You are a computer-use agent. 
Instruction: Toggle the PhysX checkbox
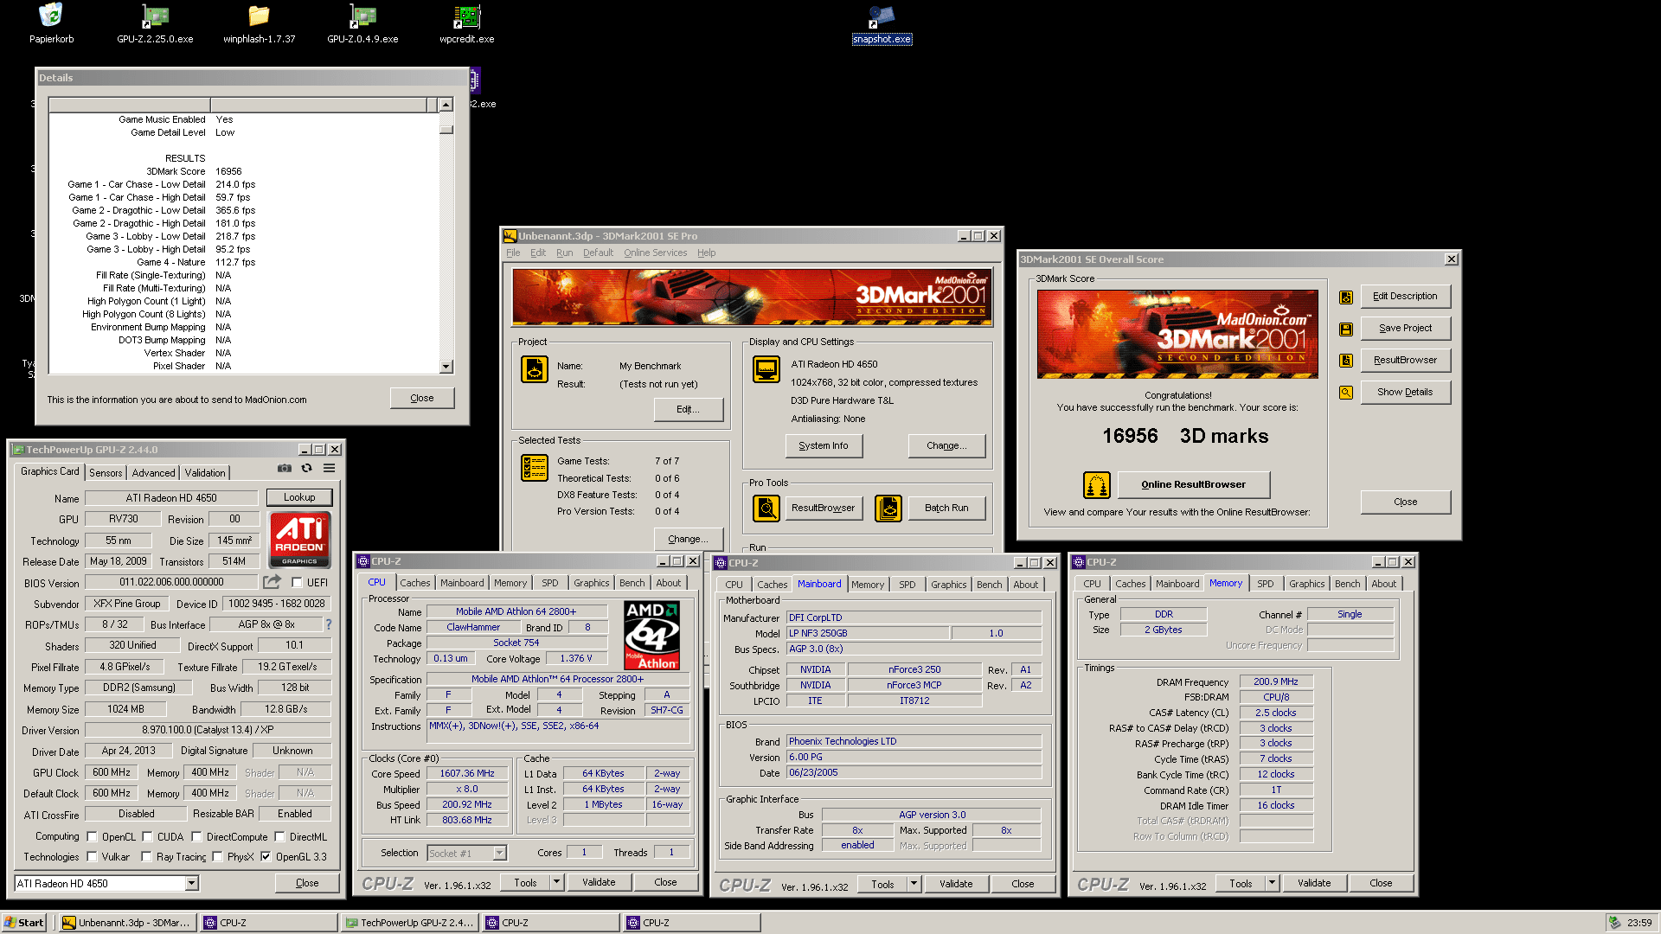click(217, 857)
